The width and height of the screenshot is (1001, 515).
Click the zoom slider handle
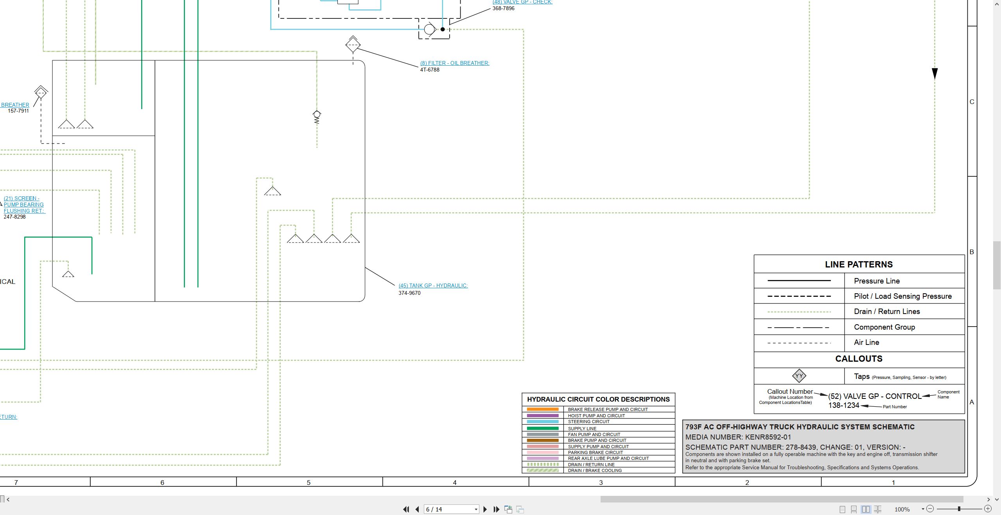point(959,509)
